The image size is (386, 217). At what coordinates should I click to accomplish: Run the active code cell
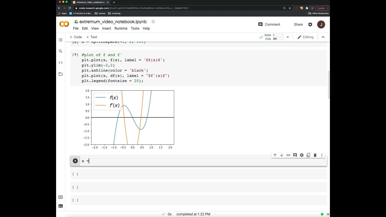[x=75, y=161]
